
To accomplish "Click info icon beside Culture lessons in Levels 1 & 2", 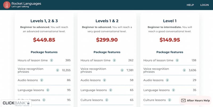I will pos(107,100).
